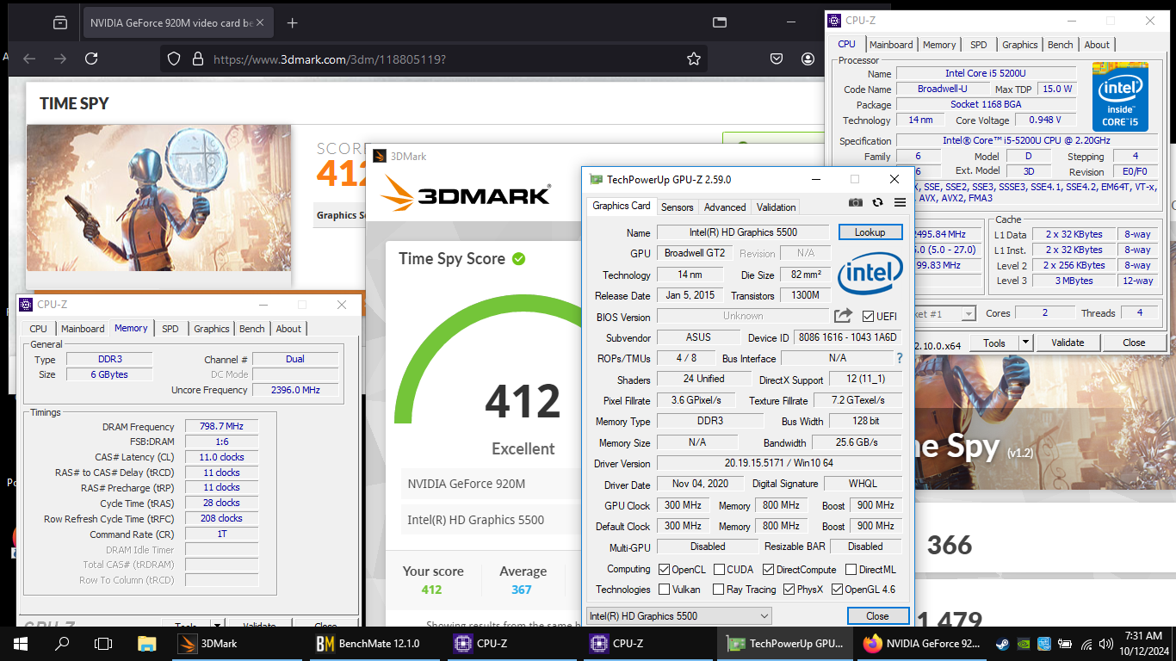Switch to BenchMate 12.1.0 on taskbar
This screenshot has width=1176, height=661.
pyautogui.click(x=374, y=643)
